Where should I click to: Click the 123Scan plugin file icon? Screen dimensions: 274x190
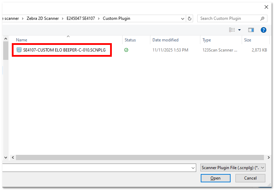pyautogui.click(x=19, y=50)
